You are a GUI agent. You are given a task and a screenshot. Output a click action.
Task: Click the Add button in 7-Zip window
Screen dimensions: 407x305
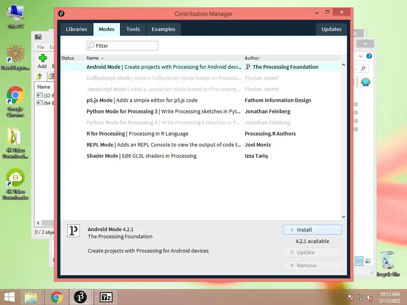point(42,61)
